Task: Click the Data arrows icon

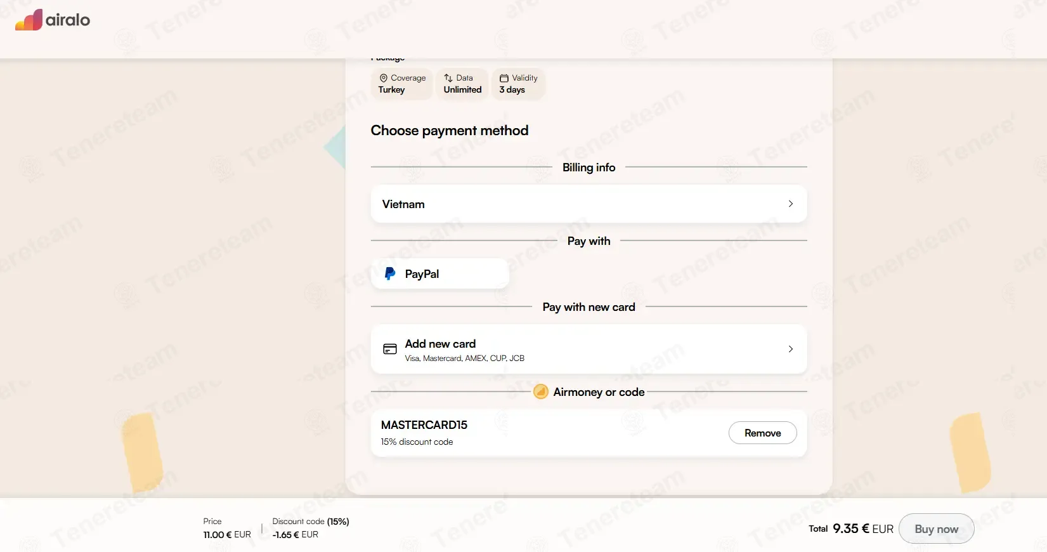Action: click(x=448, y=78)
